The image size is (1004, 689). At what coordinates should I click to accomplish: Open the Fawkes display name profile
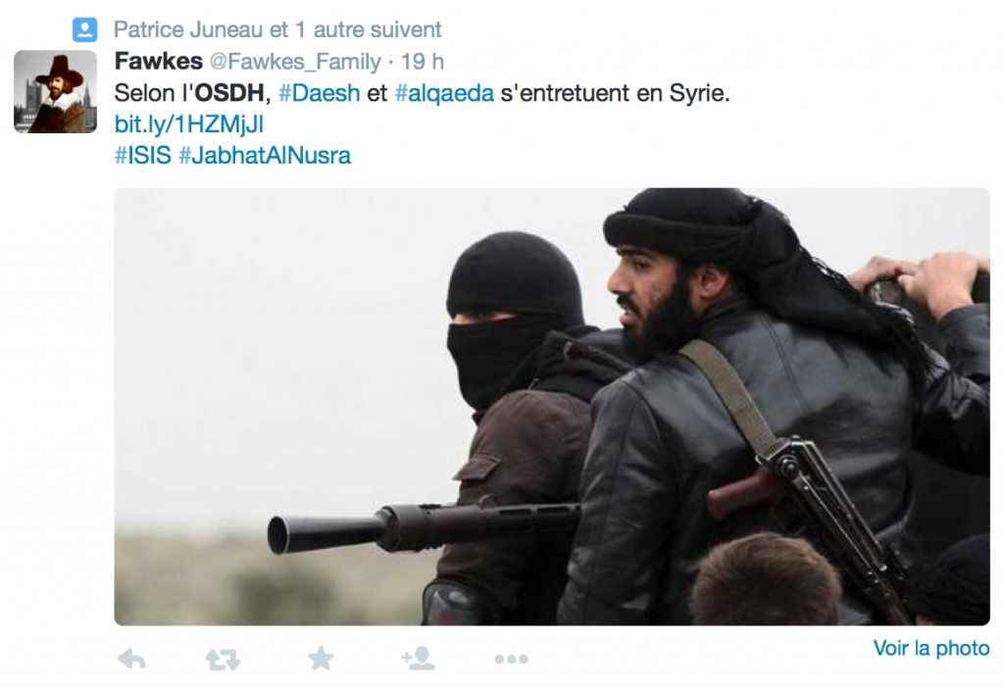pyautogui.click(x=159, y=62)
